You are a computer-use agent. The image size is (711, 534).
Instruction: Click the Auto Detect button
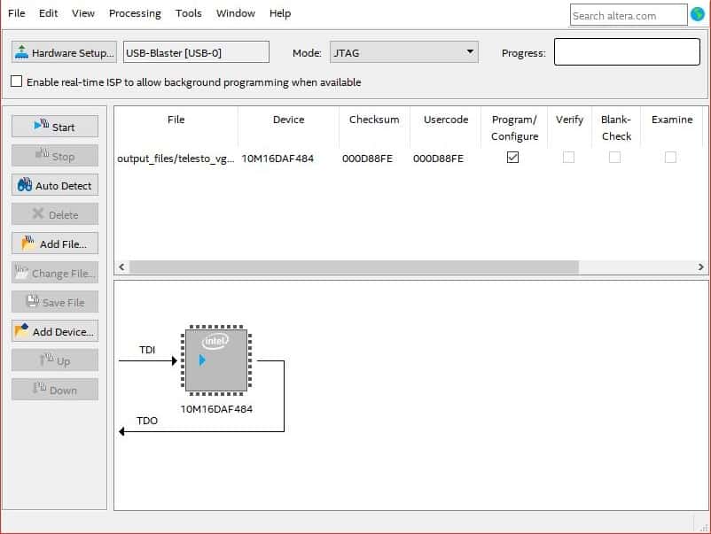[54, 186]
